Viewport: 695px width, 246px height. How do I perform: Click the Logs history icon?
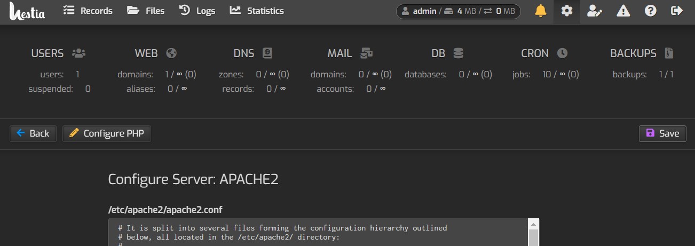[185, 10]
